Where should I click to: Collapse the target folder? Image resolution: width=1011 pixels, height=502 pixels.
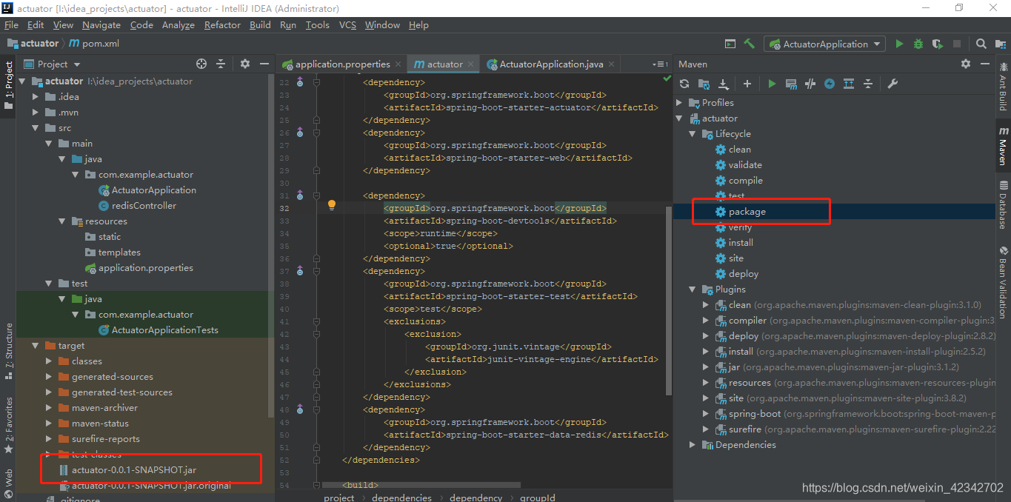point(35,346)
